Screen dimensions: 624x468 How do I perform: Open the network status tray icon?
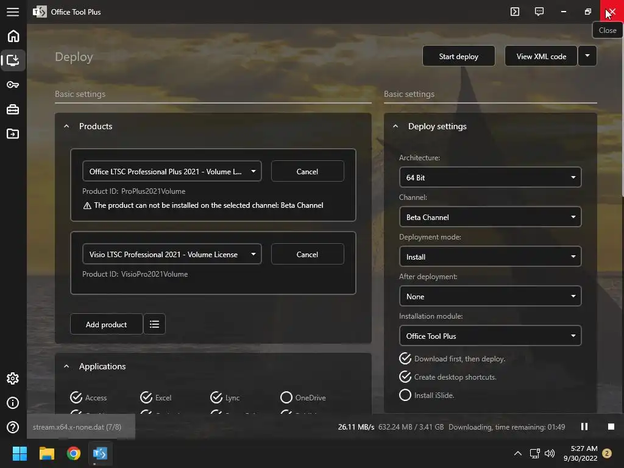pyautogui.click(x=534, y=453)
